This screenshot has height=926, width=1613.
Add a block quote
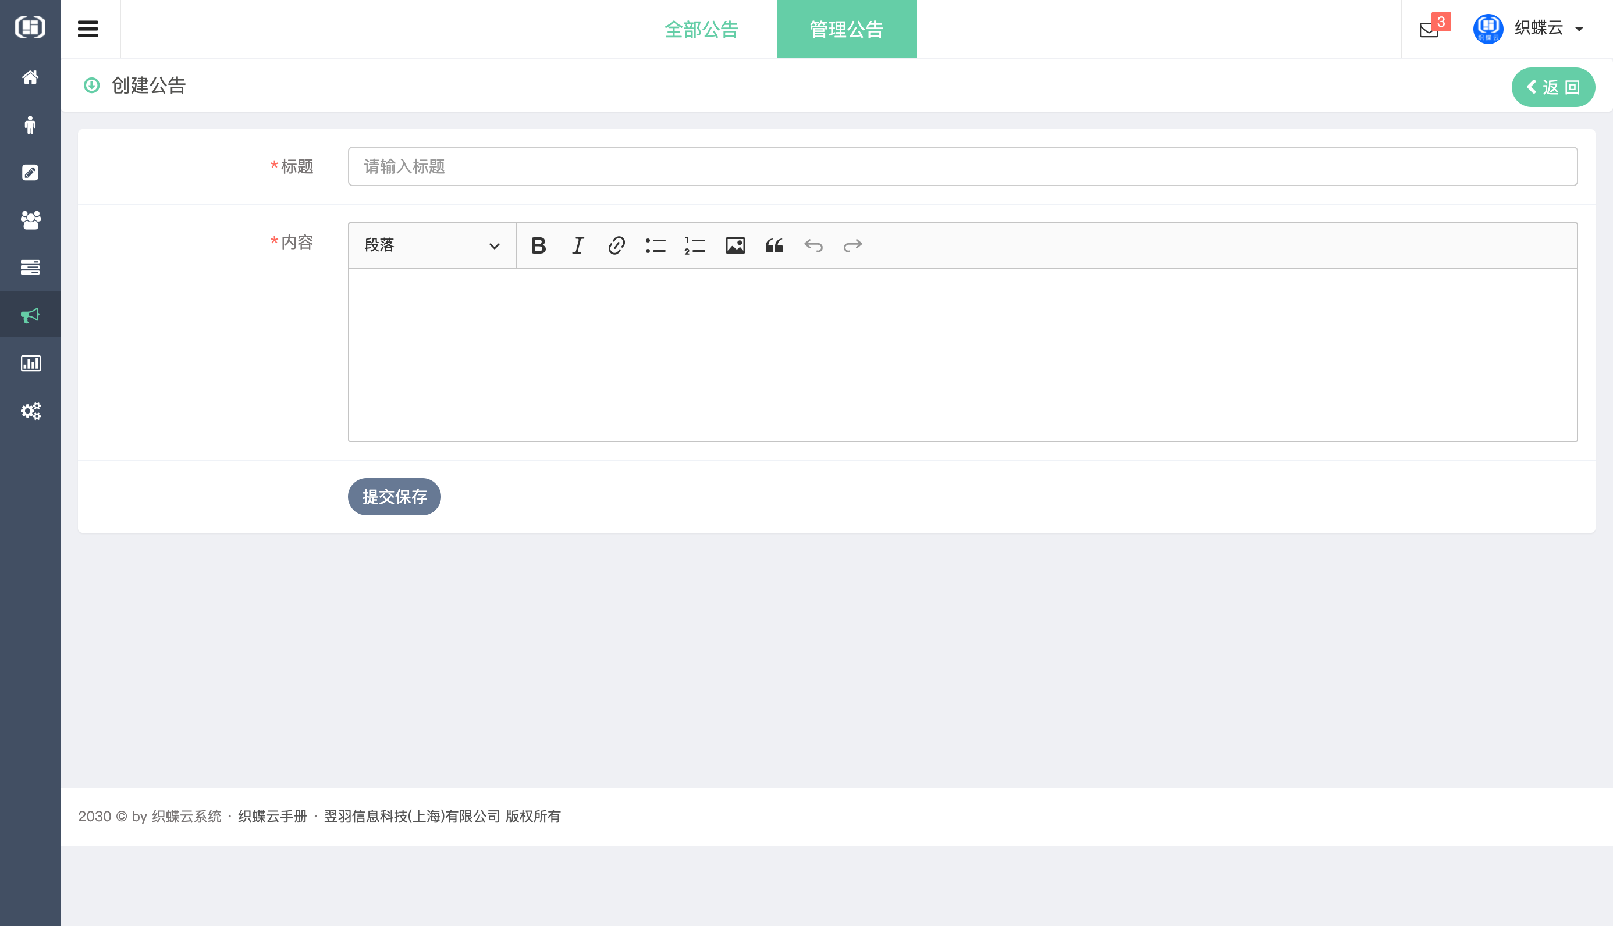click(774, 245)
